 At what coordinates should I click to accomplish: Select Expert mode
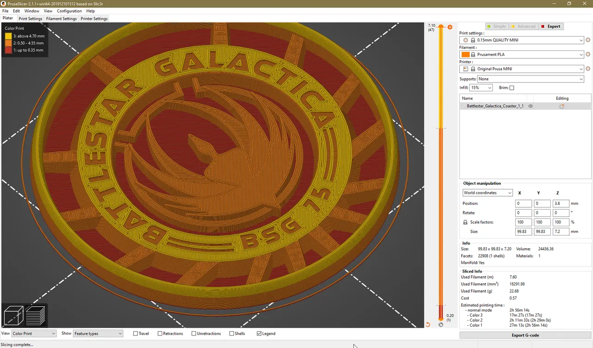[551, 26]
